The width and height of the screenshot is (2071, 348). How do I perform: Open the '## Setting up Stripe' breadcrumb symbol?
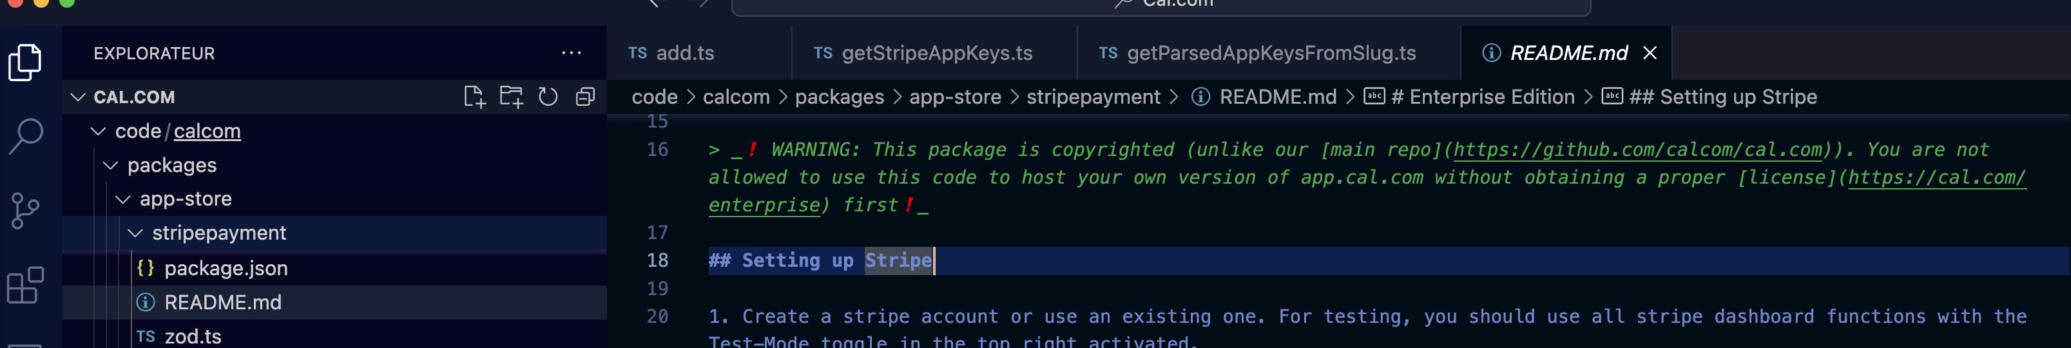pos(1710,97)
